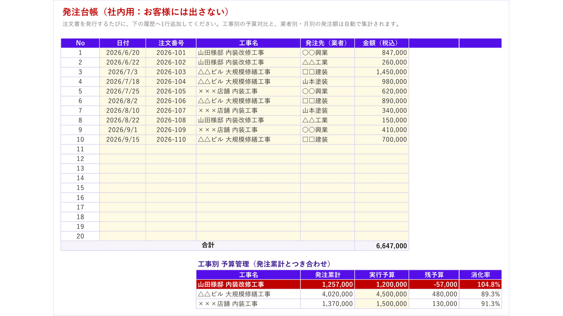The height and width of the screenshot is (316, 563).
Task: Select budget cell 4,500,000 for △△ビル
Action: [x=382, y=294]
